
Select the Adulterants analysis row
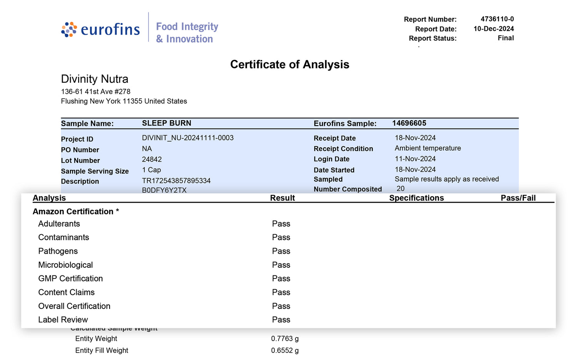click(x=59, y=224)
